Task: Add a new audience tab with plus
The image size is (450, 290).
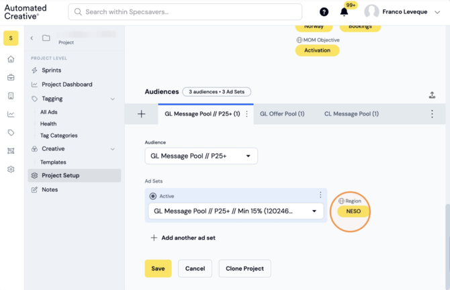Action: point(141,114)
